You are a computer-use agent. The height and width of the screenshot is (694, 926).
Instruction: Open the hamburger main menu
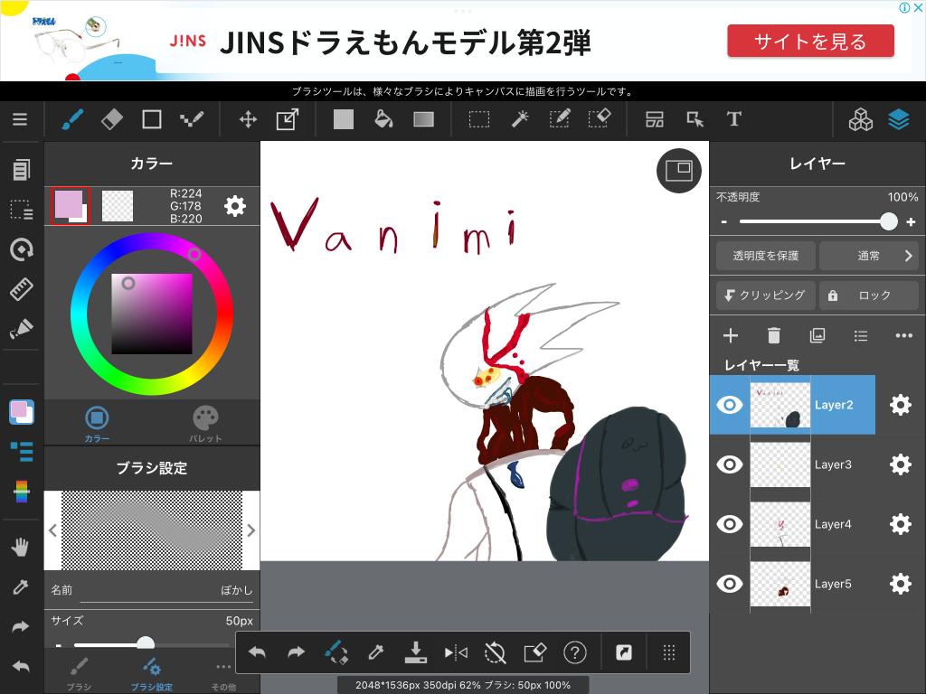(20, 119)
